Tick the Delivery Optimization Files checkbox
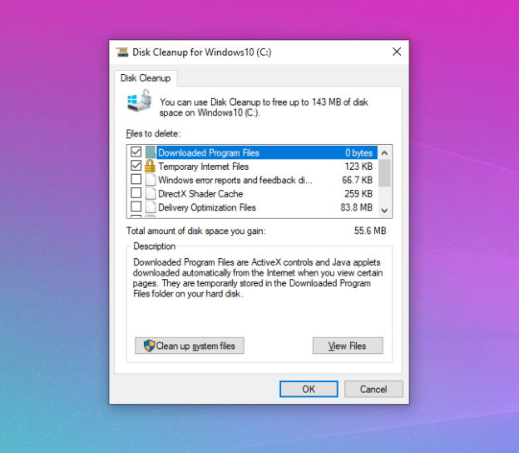The height and width of the screenshot is (453, 519). point(136,207)
